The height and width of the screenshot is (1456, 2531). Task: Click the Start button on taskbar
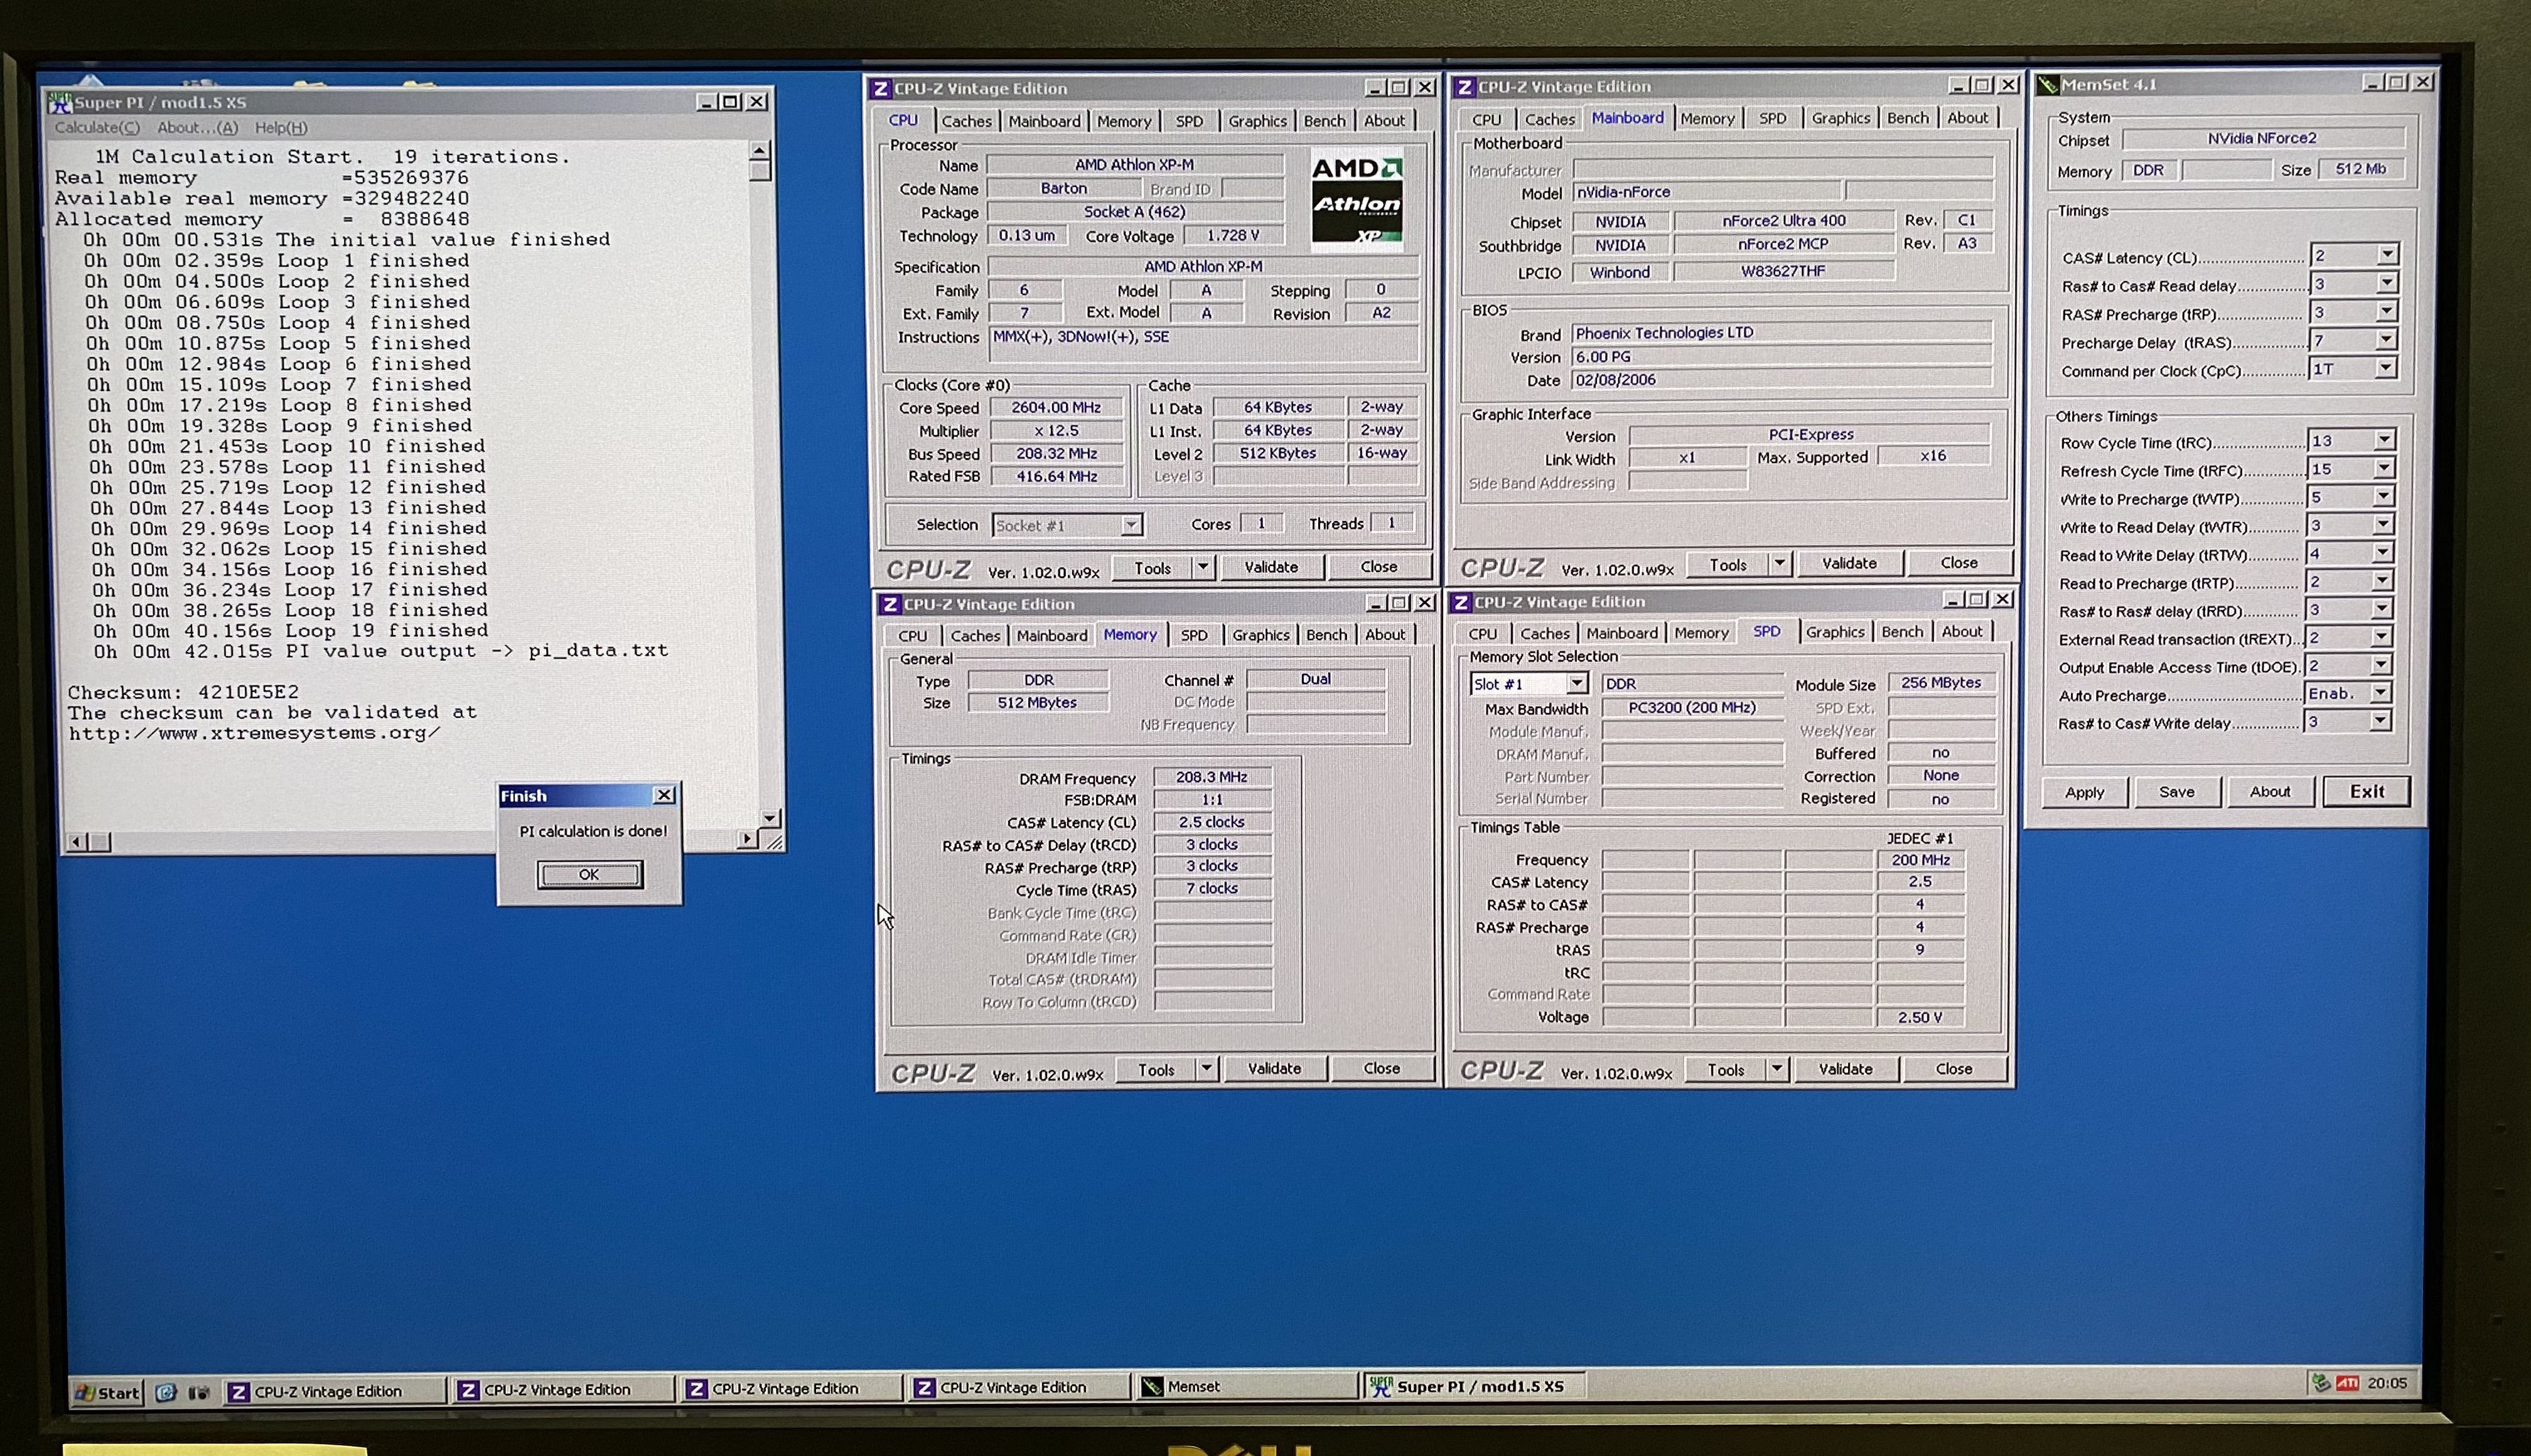point(107,1392)
